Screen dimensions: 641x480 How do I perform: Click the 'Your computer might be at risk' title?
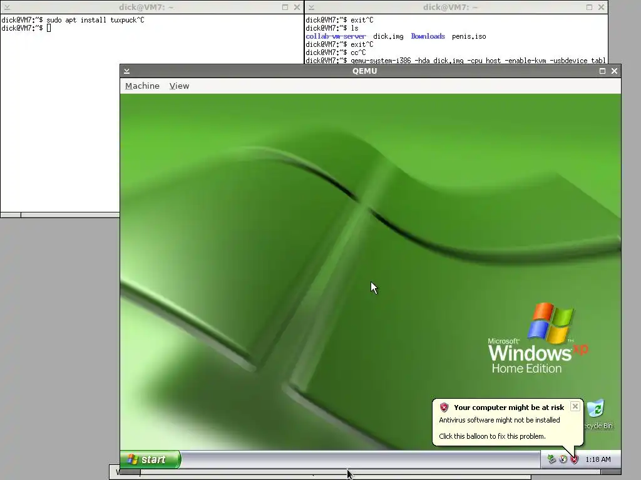508,407
